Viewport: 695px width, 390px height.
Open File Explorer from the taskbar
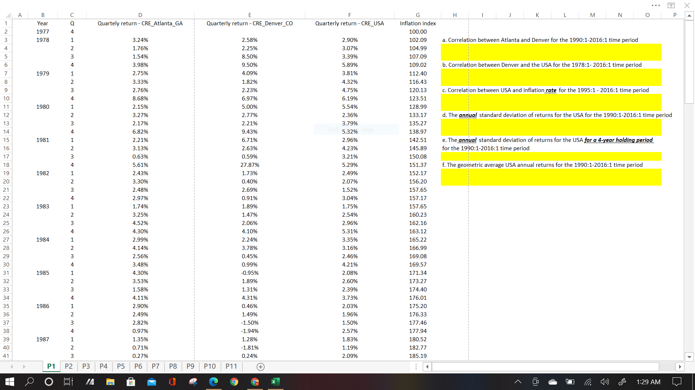[110, 382]
